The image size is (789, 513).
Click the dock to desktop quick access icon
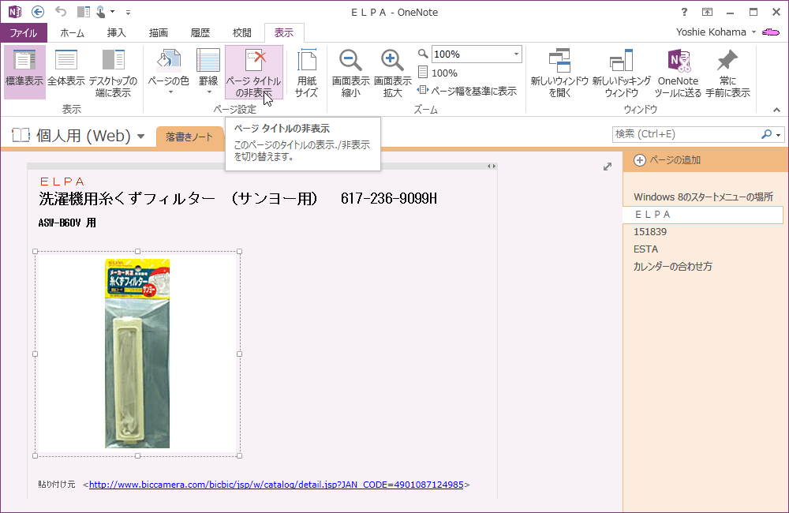click(x=83, y=12)
